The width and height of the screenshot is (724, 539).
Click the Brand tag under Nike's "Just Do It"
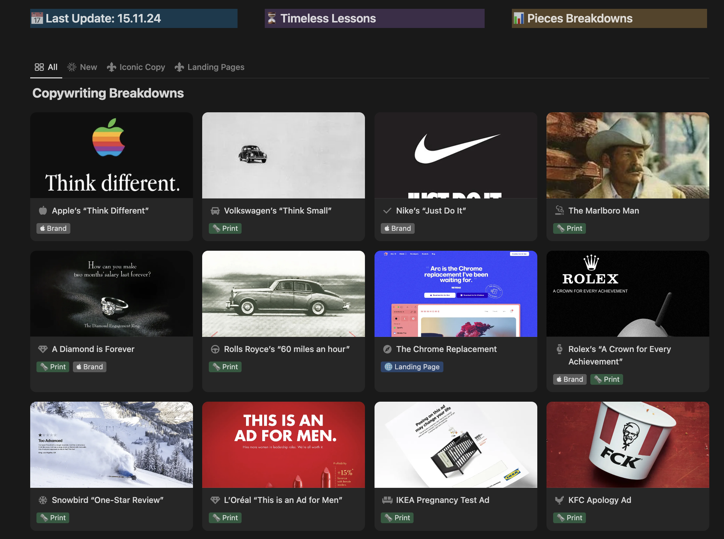[x=398, y=228]
